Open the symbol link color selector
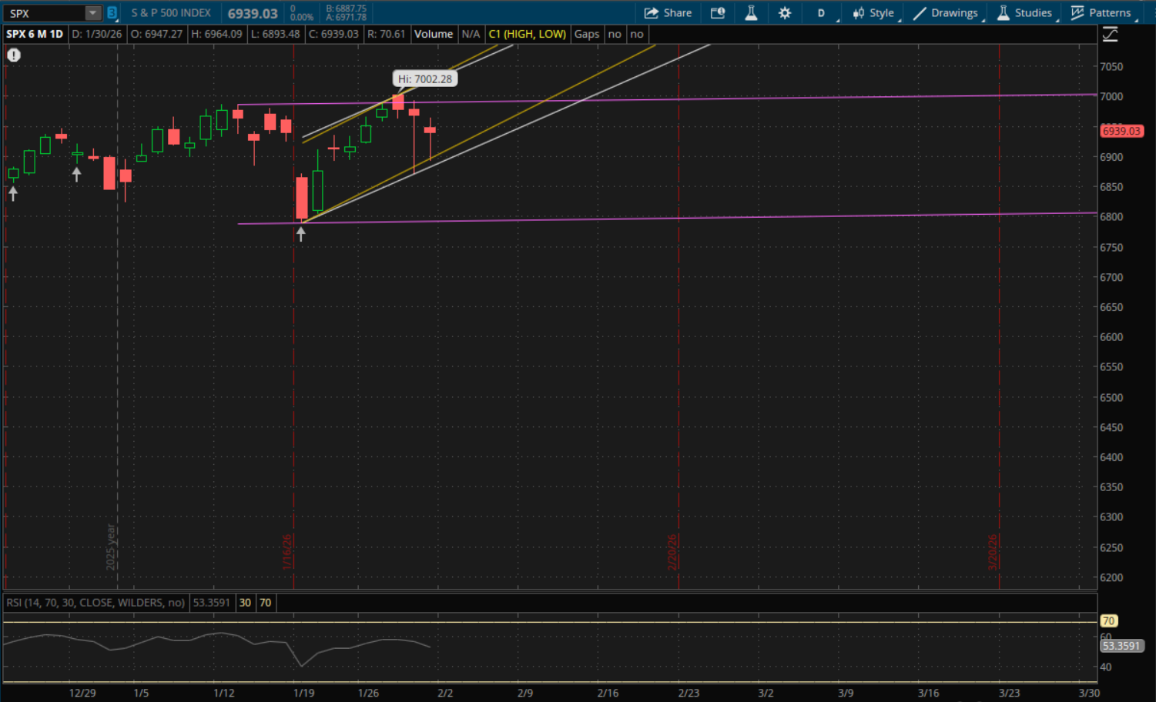Screen dimensions: 1156x702 tap(112, 13)
